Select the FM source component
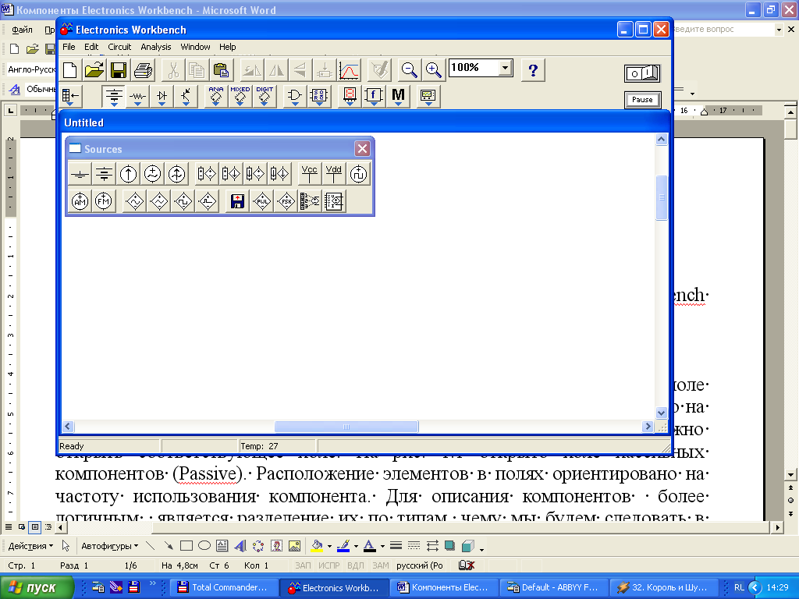 [x=104, y=201]
